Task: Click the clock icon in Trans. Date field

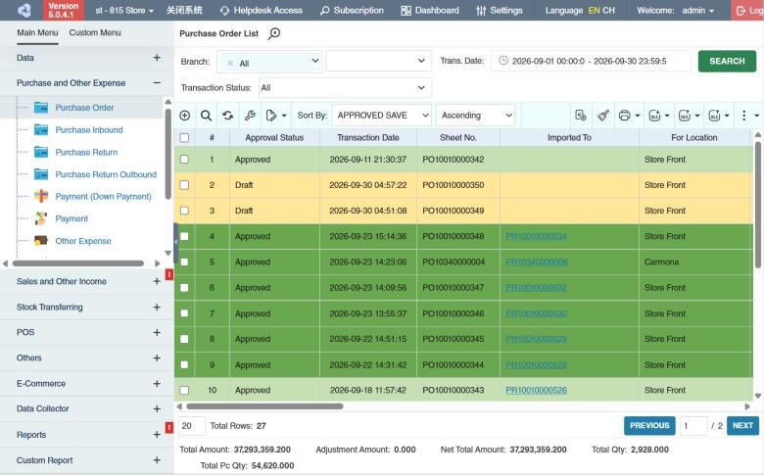Action: 503,61
